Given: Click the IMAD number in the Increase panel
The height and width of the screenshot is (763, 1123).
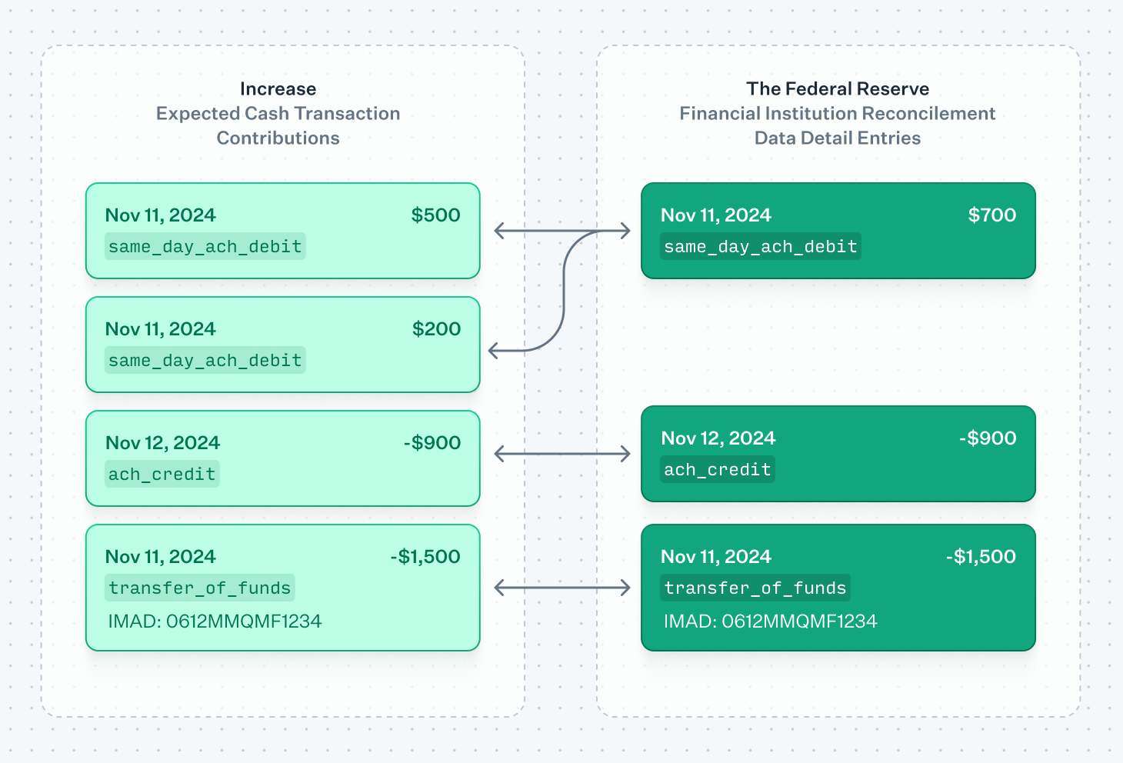Looking at the screenshot, I should point(215,621).
